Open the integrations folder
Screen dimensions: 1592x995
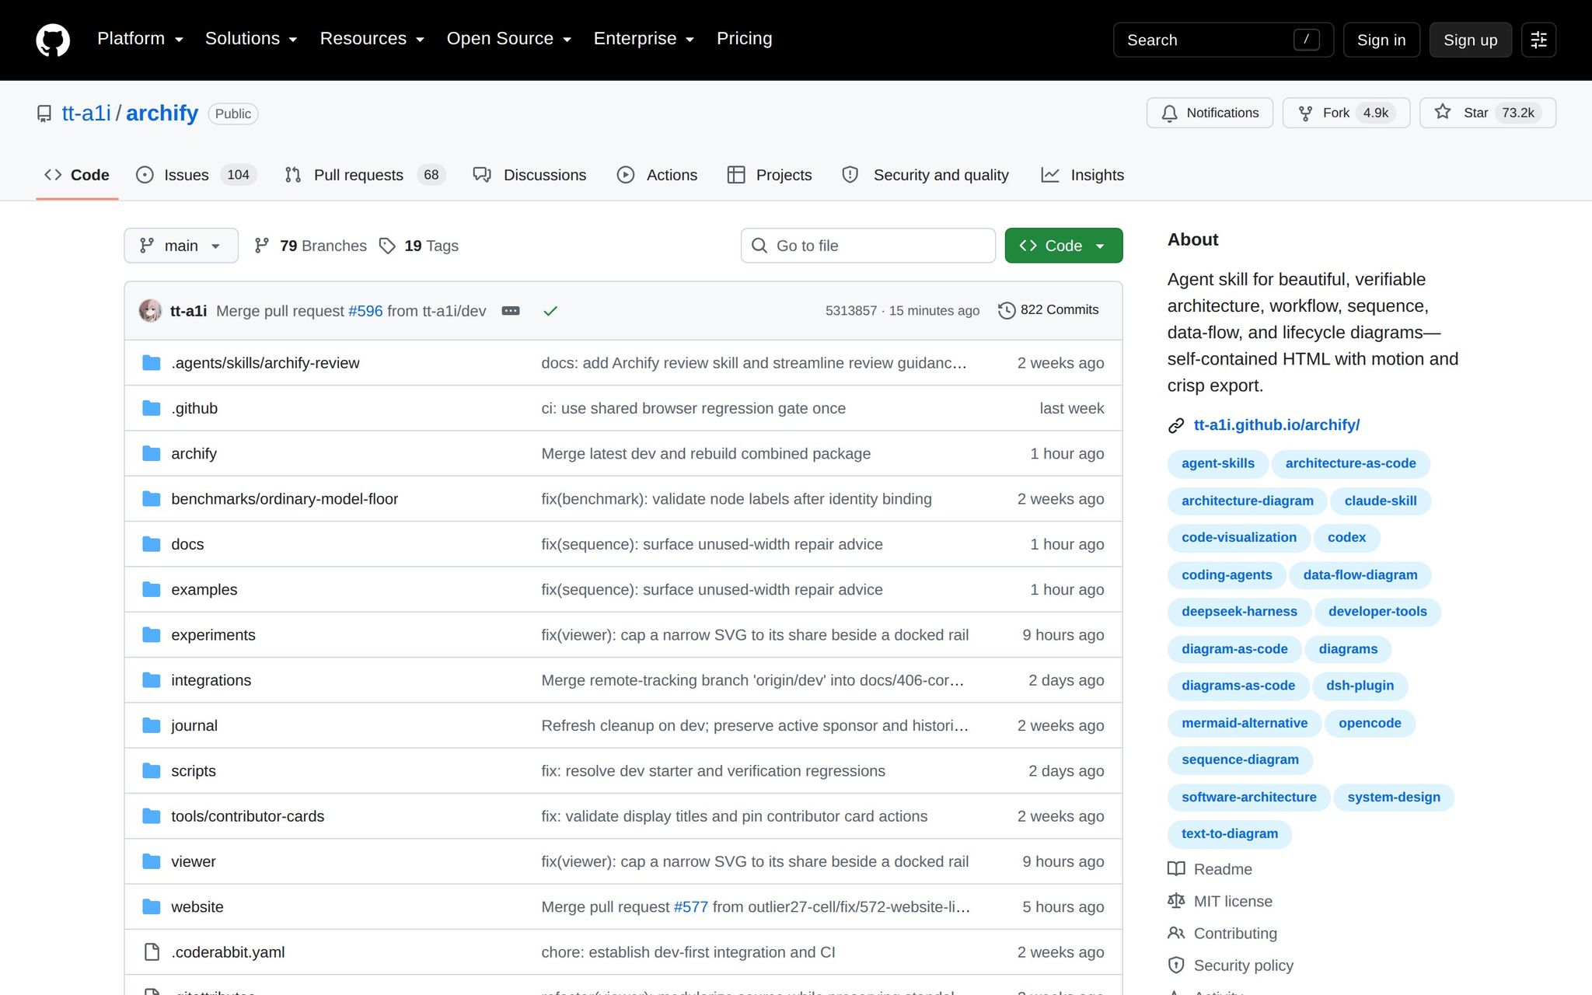[211, 680]
